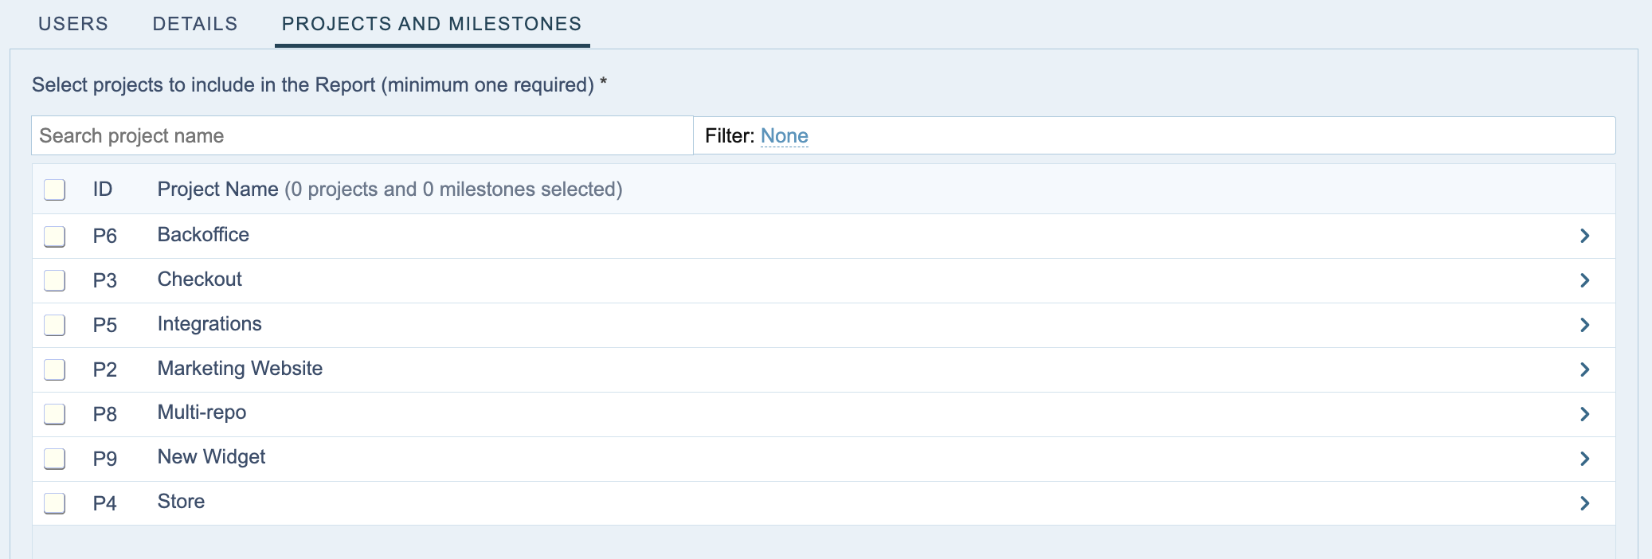The image size is (1652, 559).
Task: Open the Filter None link
Action: click(784, 136)
